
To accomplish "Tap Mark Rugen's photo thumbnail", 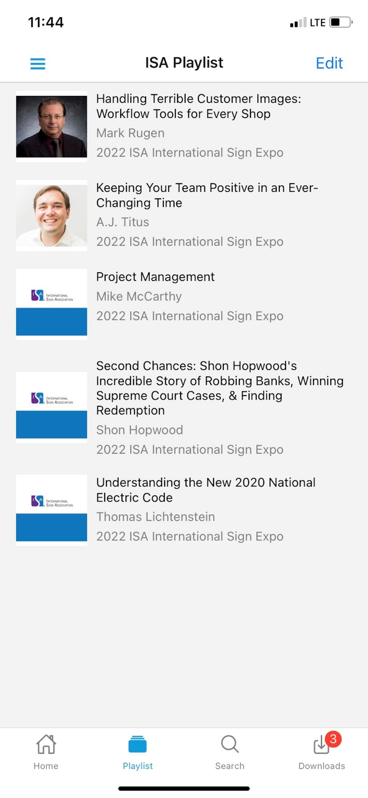I will tap(51, 126).
